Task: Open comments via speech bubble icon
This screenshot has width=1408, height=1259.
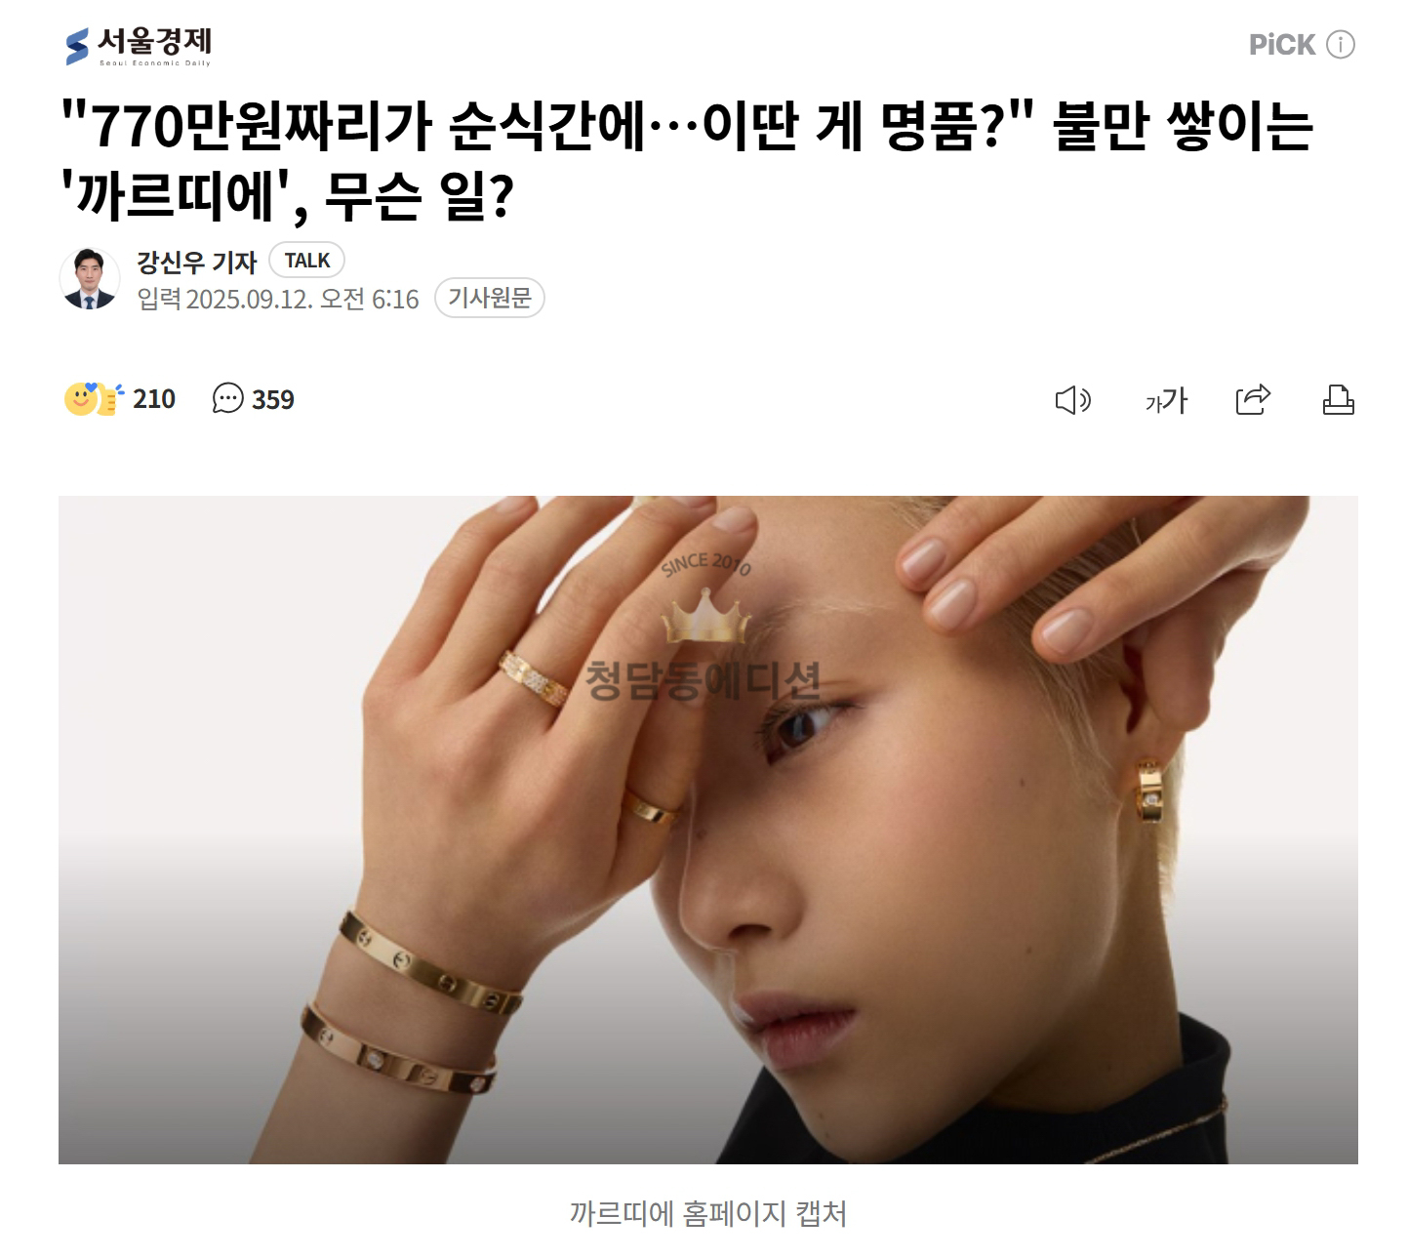Action: (227, 399)
